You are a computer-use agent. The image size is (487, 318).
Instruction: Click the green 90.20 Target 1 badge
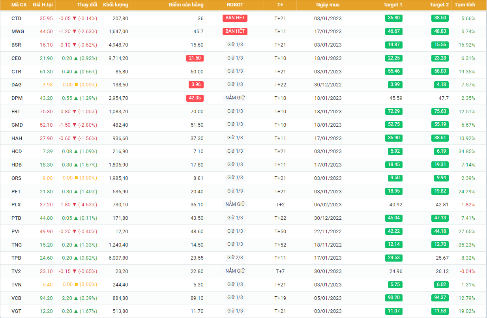394,297
